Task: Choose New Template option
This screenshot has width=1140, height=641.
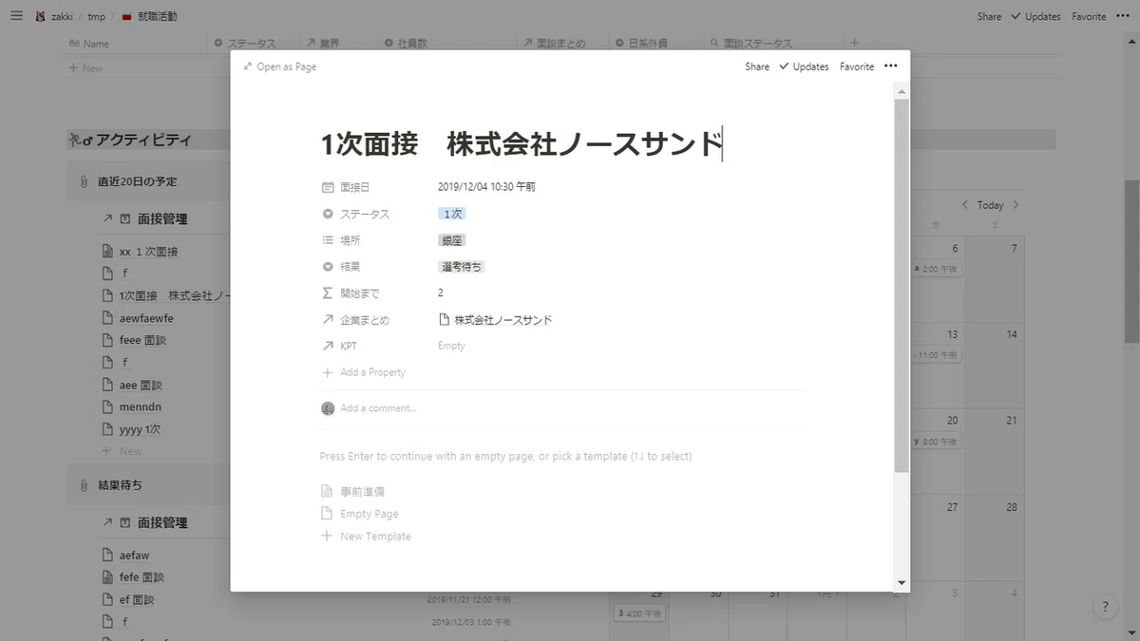Action: coord(366,536)
